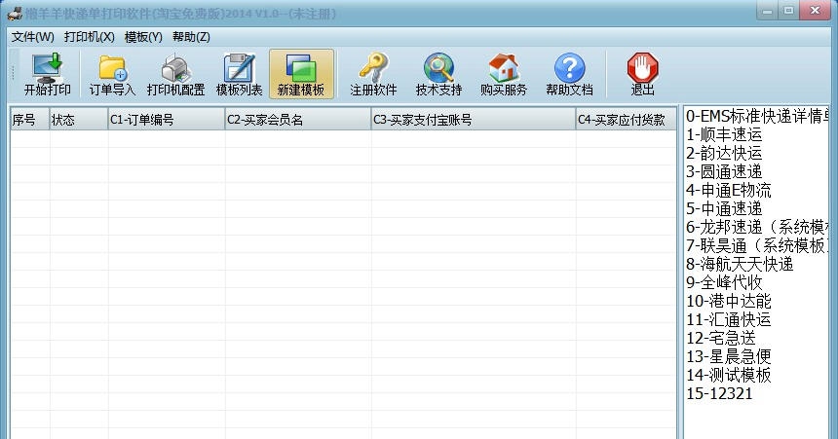Select template 13-星晨急便

729,357
